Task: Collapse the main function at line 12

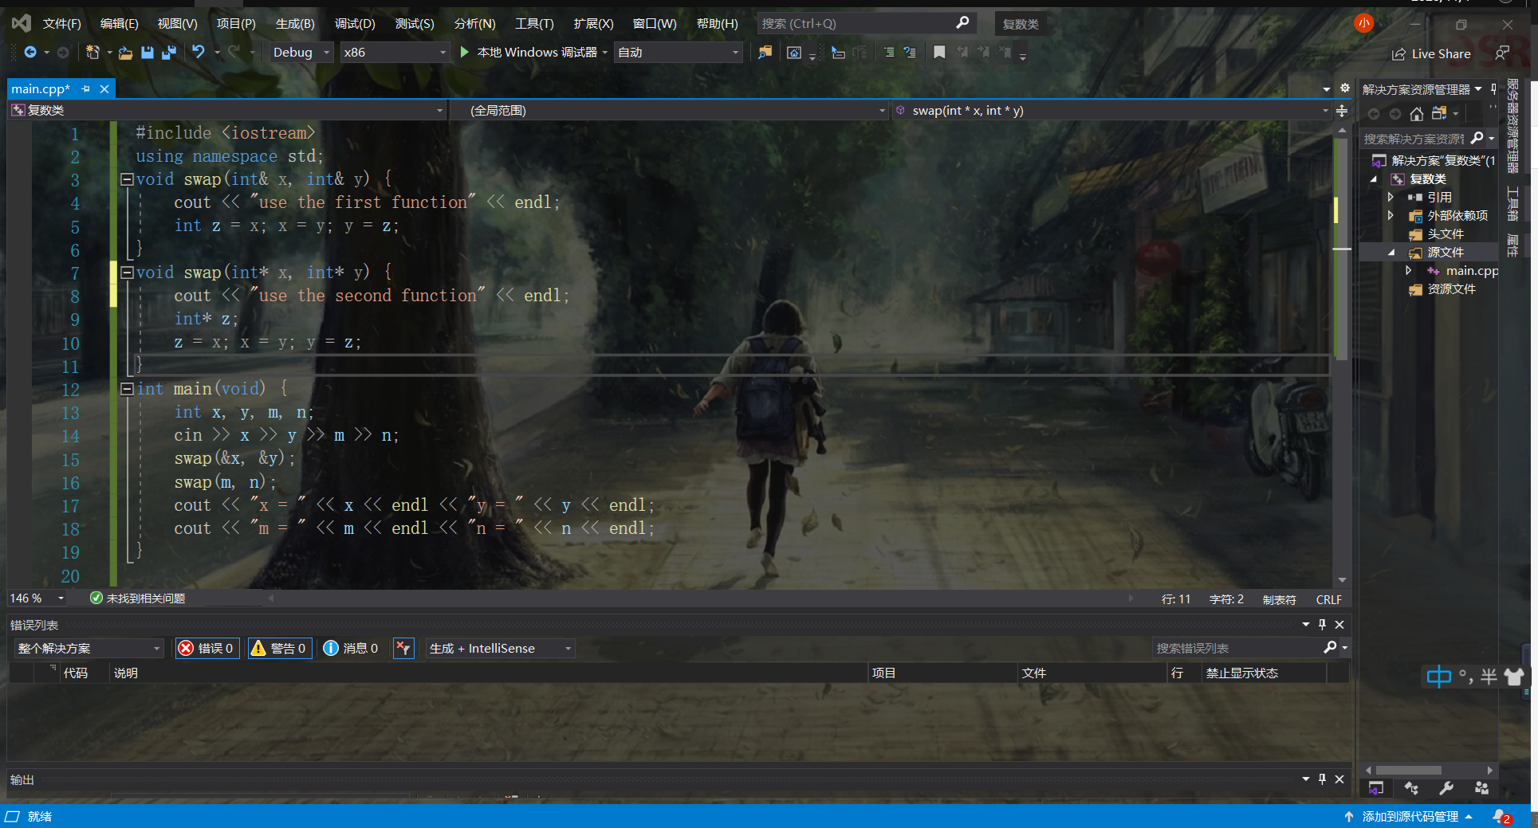Action: click(127, 389)
